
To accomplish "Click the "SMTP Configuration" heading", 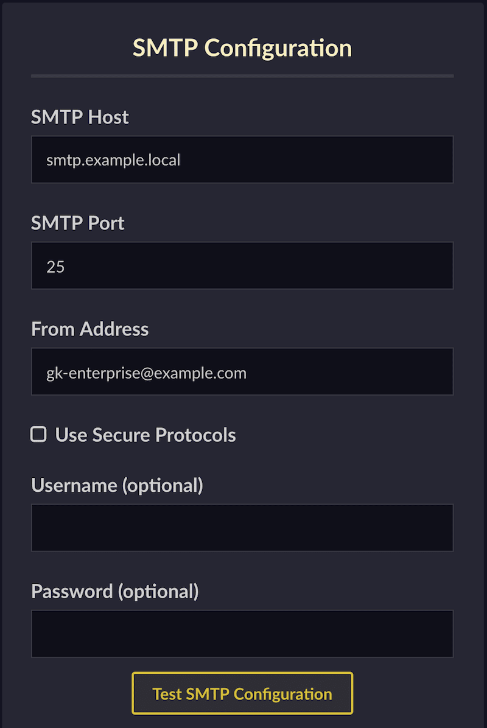I will pos(242,48).
